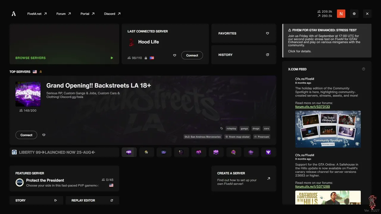Click the 0/48 player count
This screenshot has width=381, height=214.
pos(107,180)
